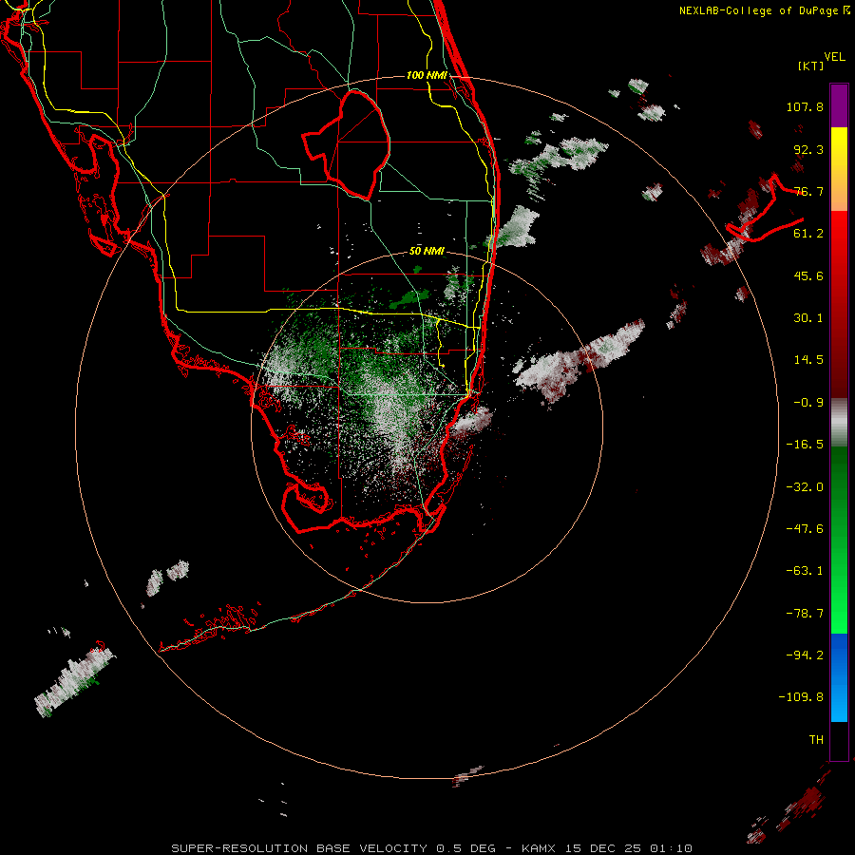This screenshot has width=855, height=855.
Task: Pick the purple segment of velocity color bar
Action: 839,105
